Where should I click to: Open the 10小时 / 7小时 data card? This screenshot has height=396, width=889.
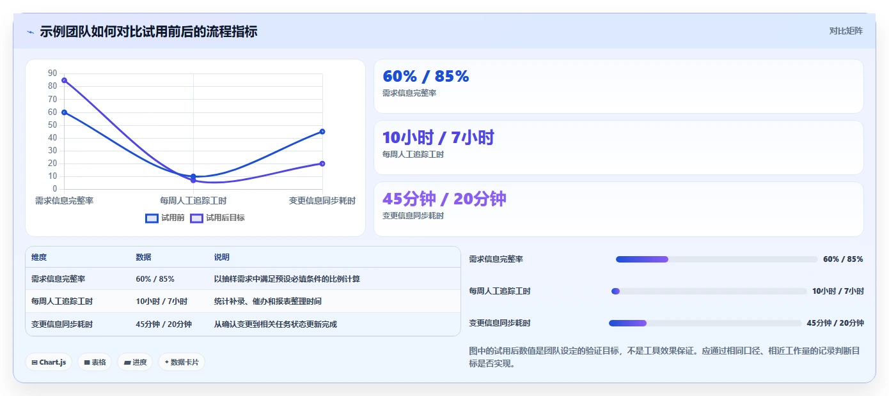(618, 148)
